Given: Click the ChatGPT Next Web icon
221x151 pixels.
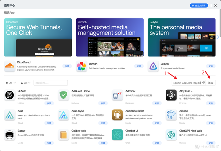Looking at the screenshot, I should click(171, 135).
